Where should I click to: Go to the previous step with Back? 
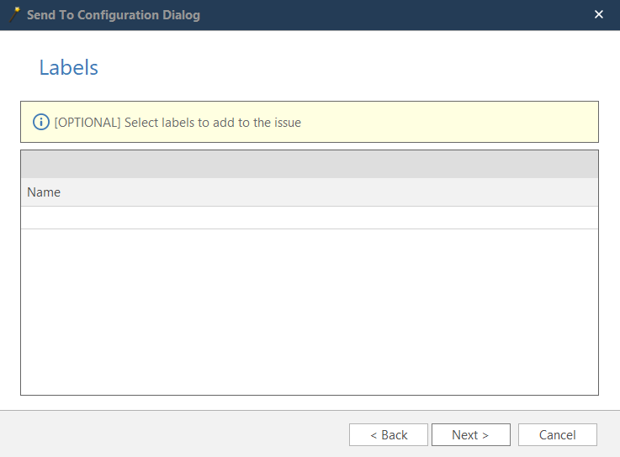(389, 434)
